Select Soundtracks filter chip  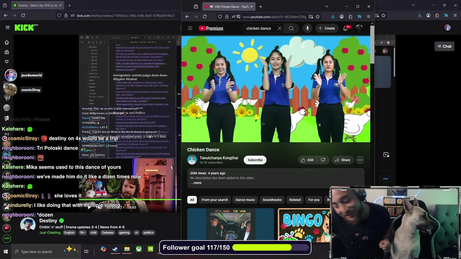click(x=272, y=200)
